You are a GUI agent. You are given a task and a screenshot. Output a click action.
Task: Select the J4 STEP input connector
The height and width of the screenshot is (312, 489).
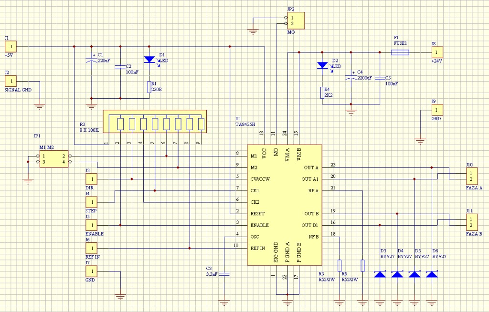tap(91, 202)
